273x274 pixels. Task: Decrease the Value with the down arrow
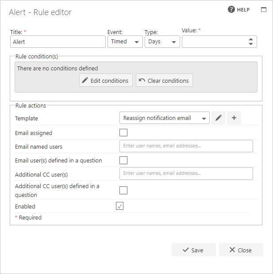click(x=251, y=44)
